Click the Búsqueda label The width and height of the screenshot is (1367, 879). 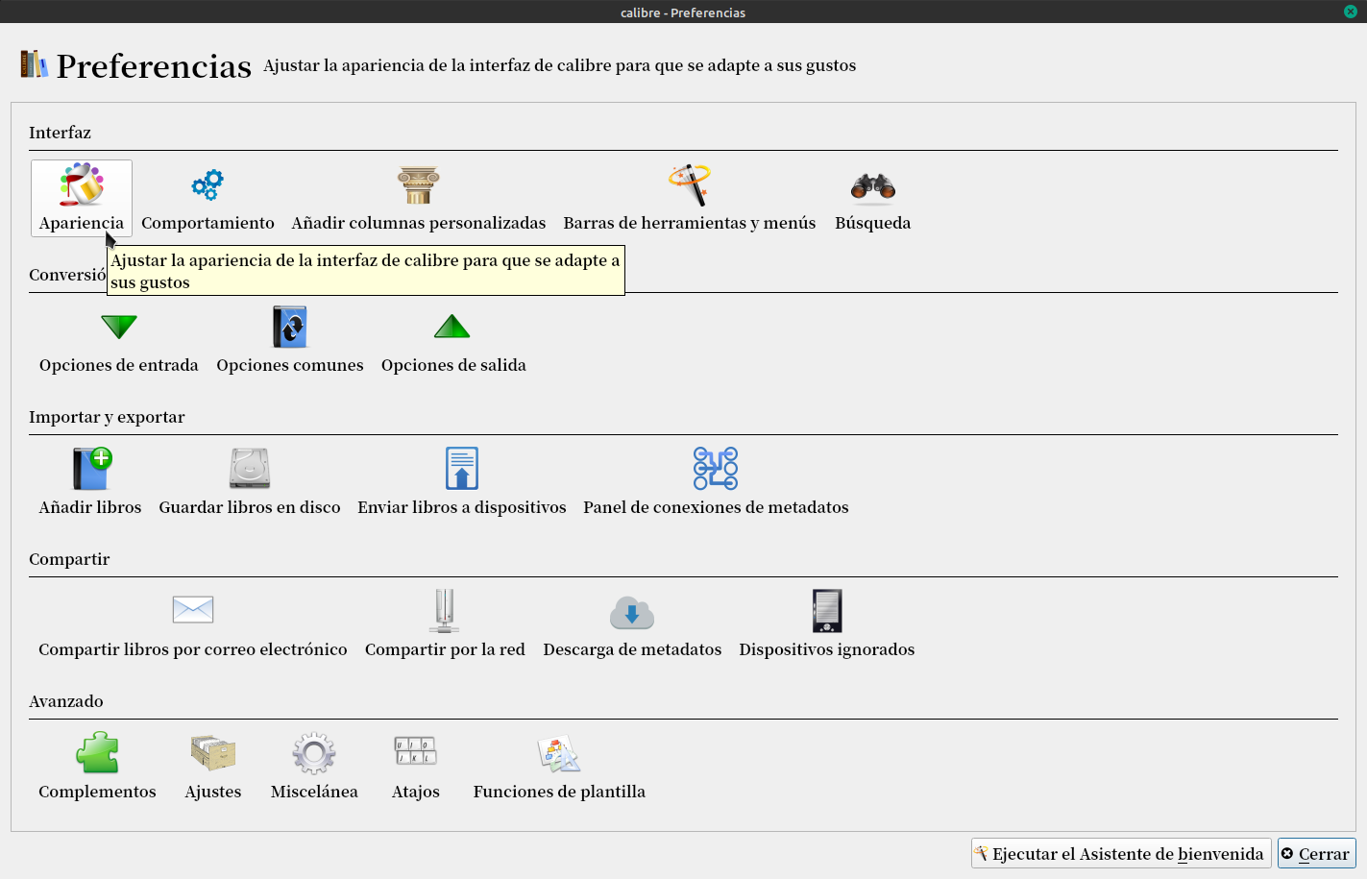pyautogui.click(x=873, y=223)
